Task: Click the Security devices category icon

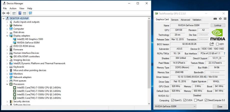Action: pyautogui.click(x=11, y=101)
